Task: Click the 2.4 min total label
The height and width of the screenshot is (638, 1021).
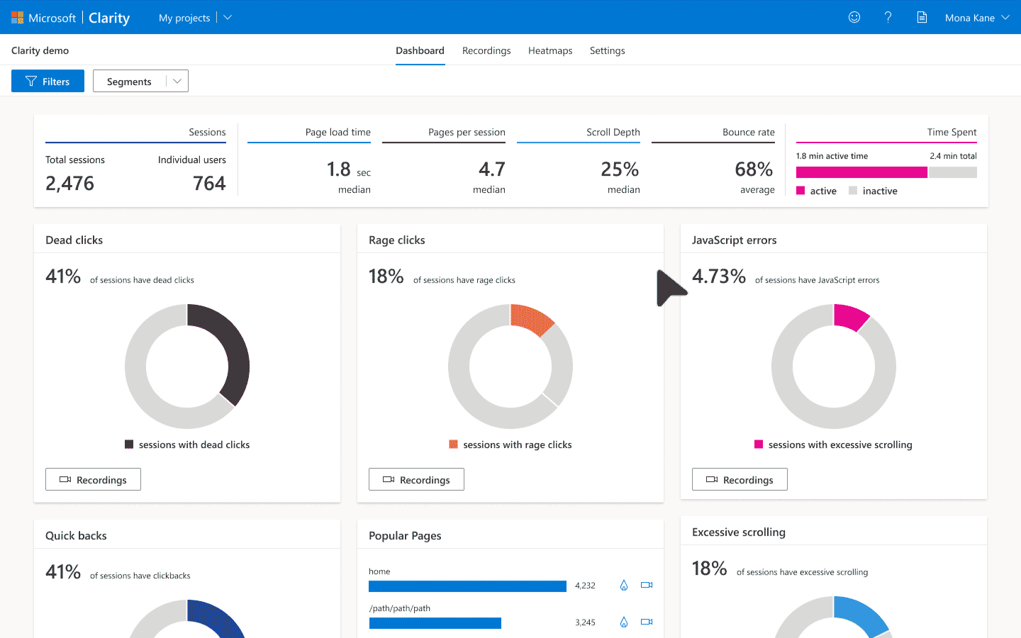Action: pyautogui.click(x=953, y=156)
